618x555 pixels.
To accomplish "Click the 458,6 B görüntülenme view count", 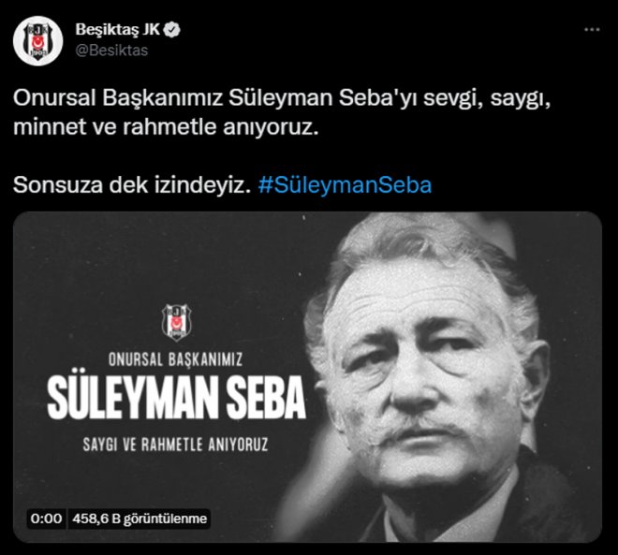I will (x=140, y=518).
